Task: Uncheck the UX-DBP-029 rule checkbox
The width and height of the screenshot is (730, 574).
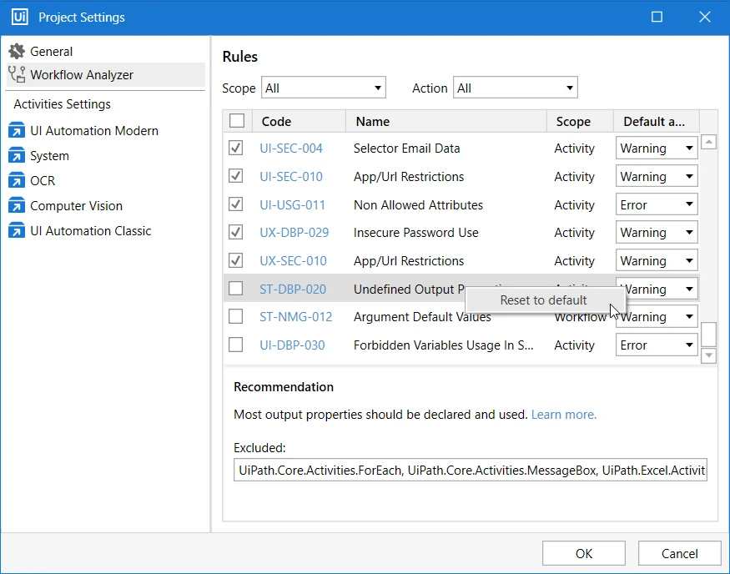Action: coord(235,232)
